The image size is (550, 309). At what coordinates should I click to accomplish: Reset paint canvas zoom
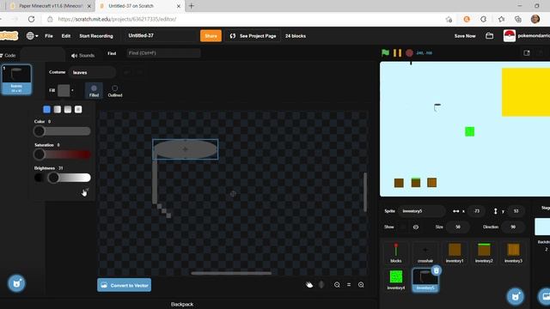point(349,285)
